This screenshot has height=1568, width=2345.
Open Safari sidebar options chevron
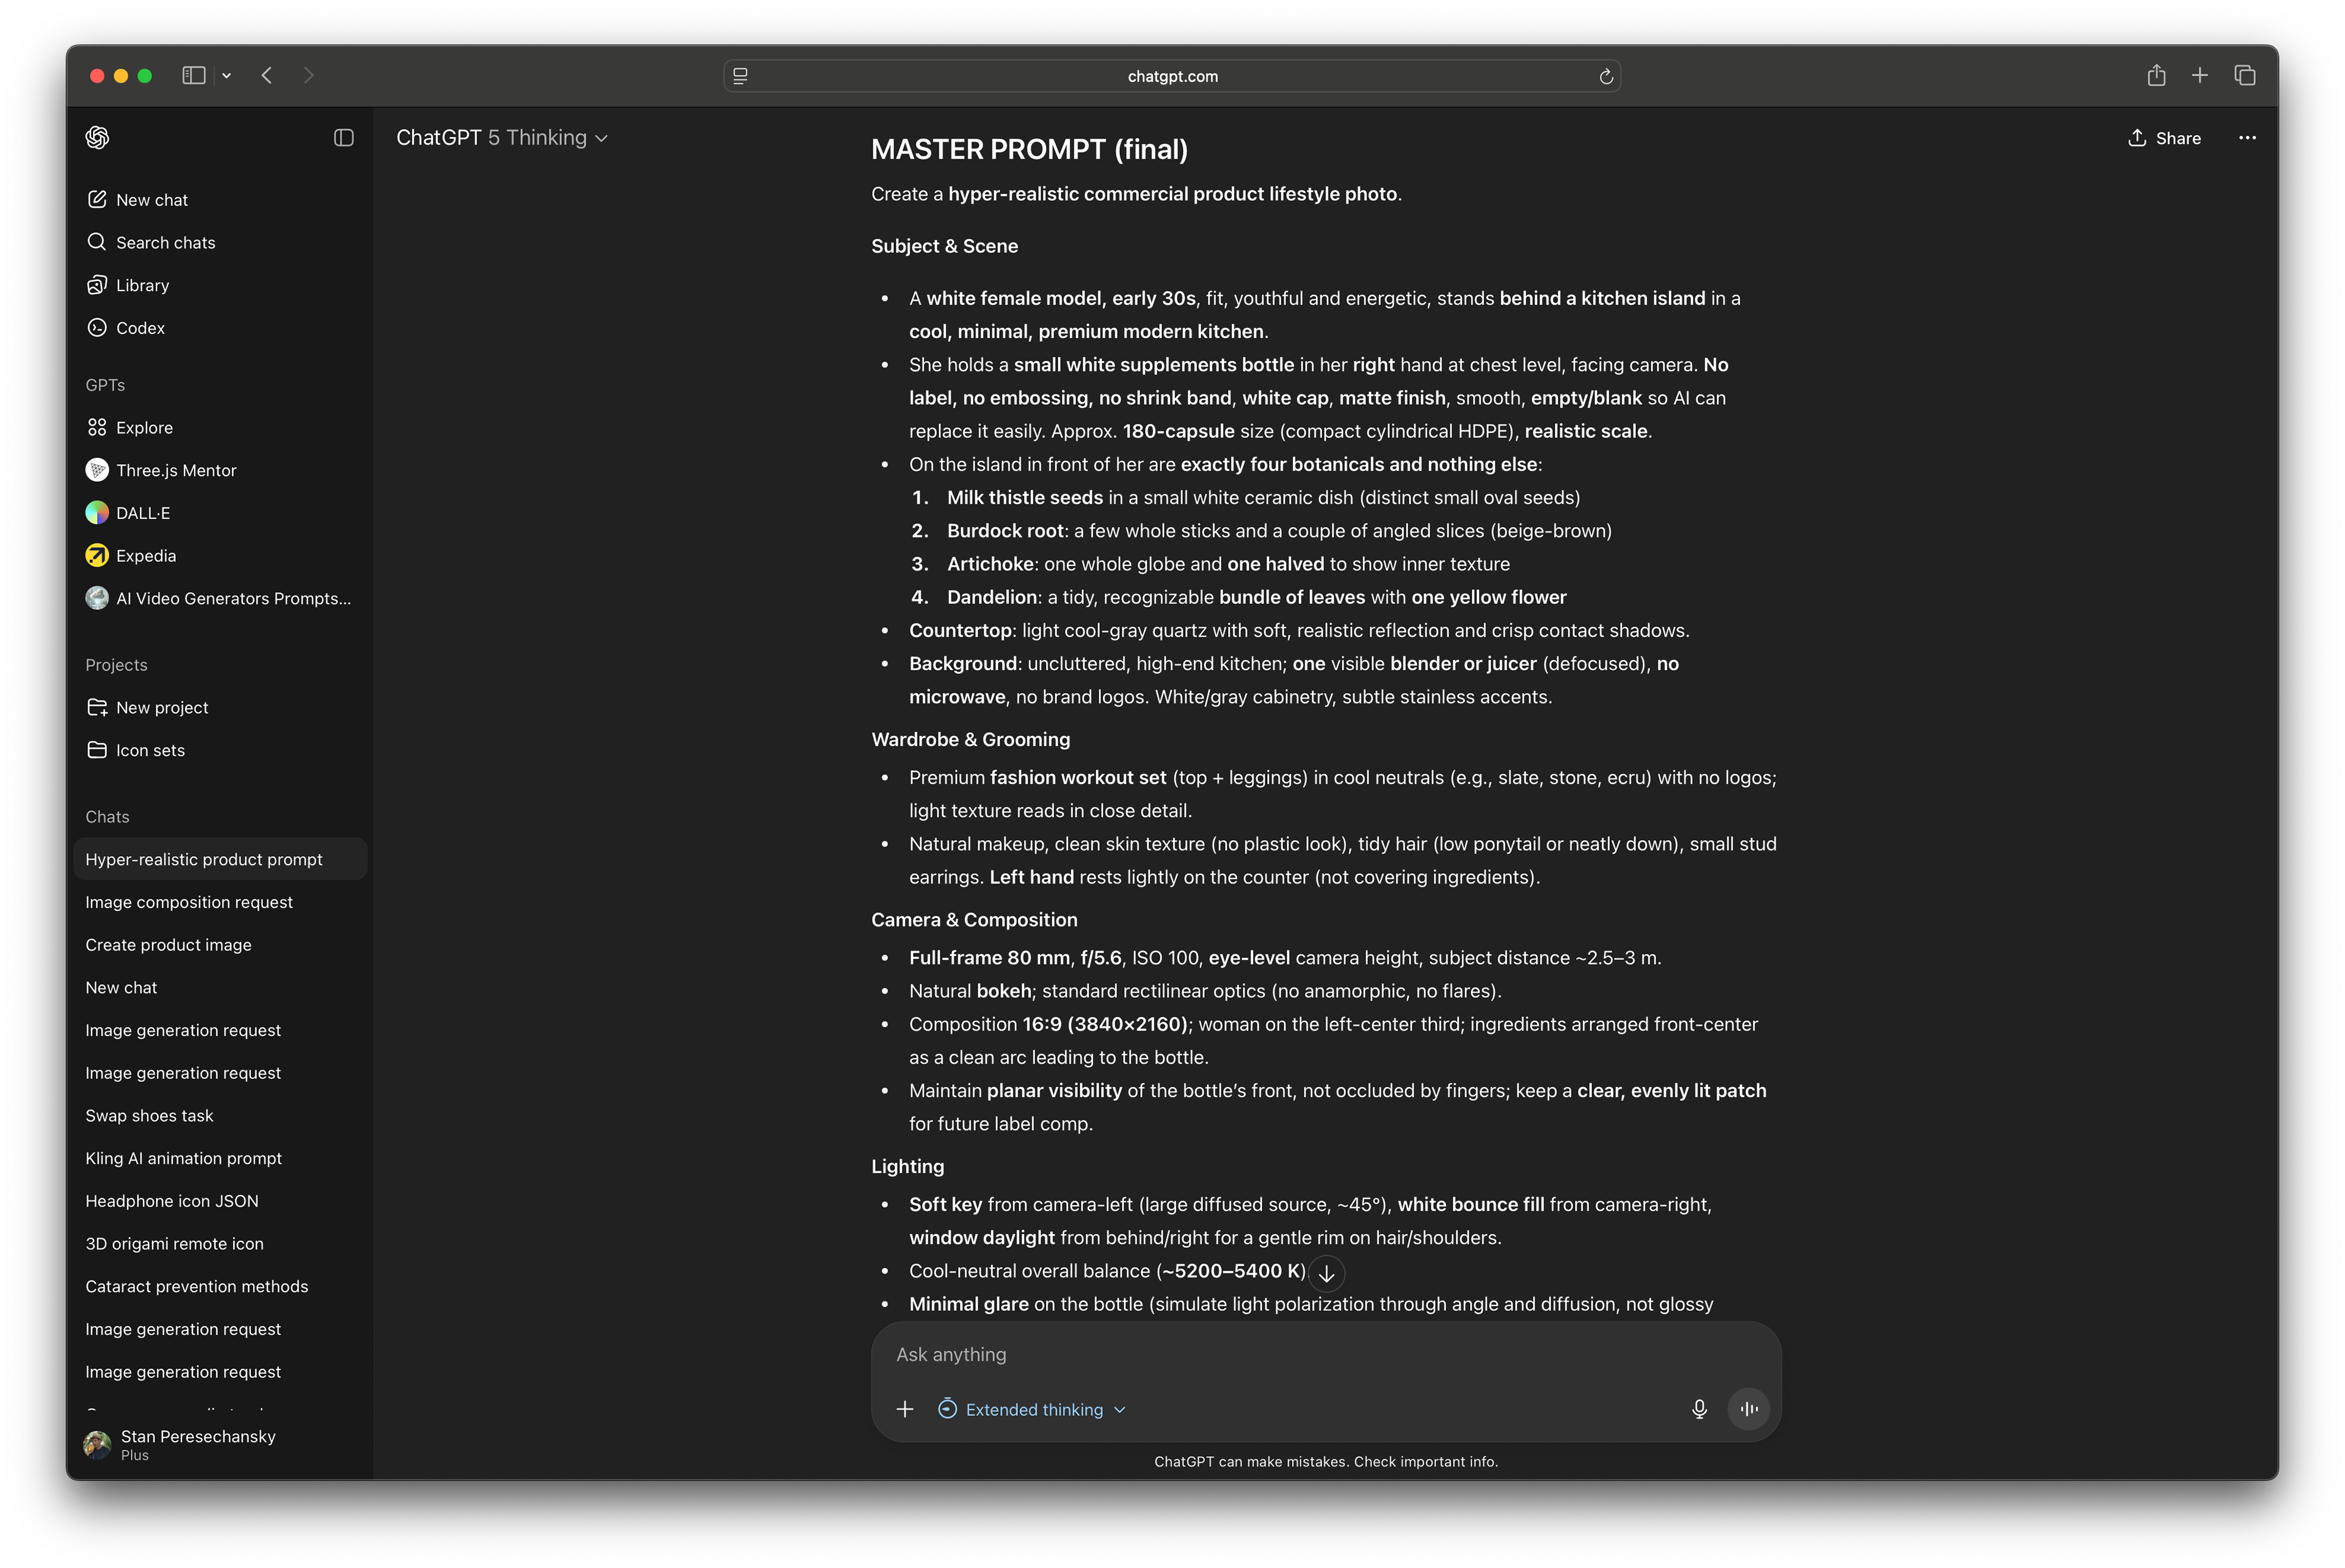227,76
